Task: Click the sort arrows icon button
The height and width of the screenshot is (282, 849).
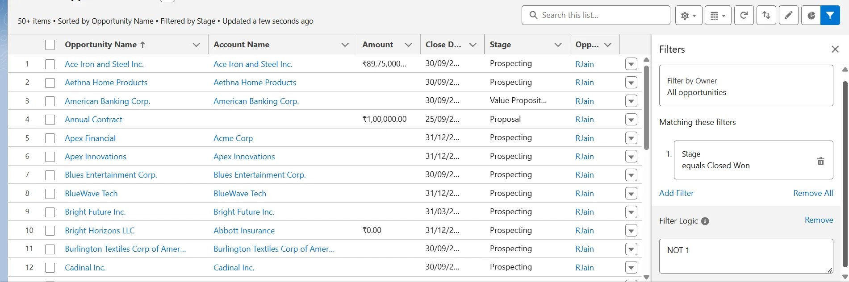Action: tap(766, 16)
